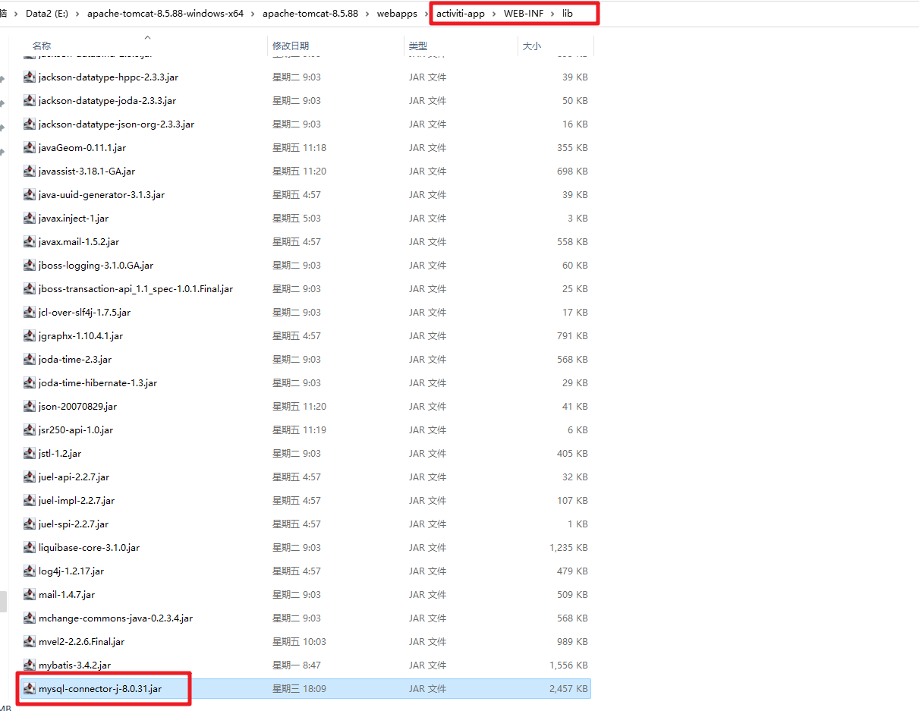Navigate to the webapps breadcrumb
Viewport: 919px width, 711px height.
pyautogui.click(x=397, y=14)
